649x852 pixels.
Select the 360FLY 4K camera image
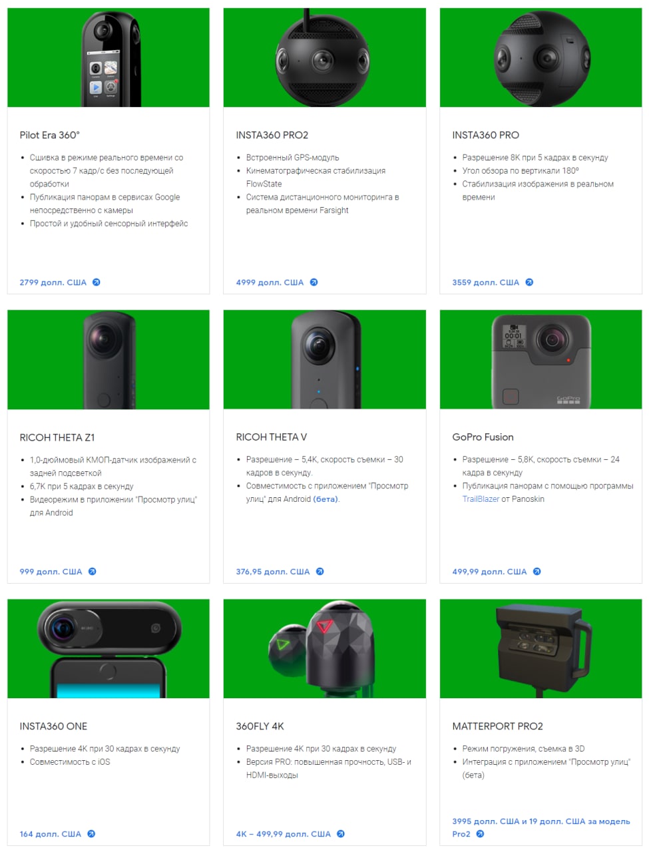tap(325, 648)
